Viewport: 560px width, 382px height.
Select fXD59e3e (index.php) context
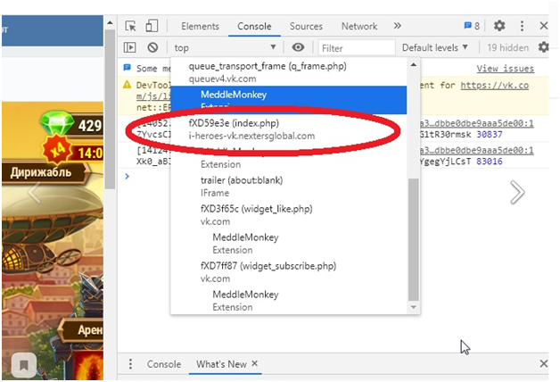pos(289,129)
